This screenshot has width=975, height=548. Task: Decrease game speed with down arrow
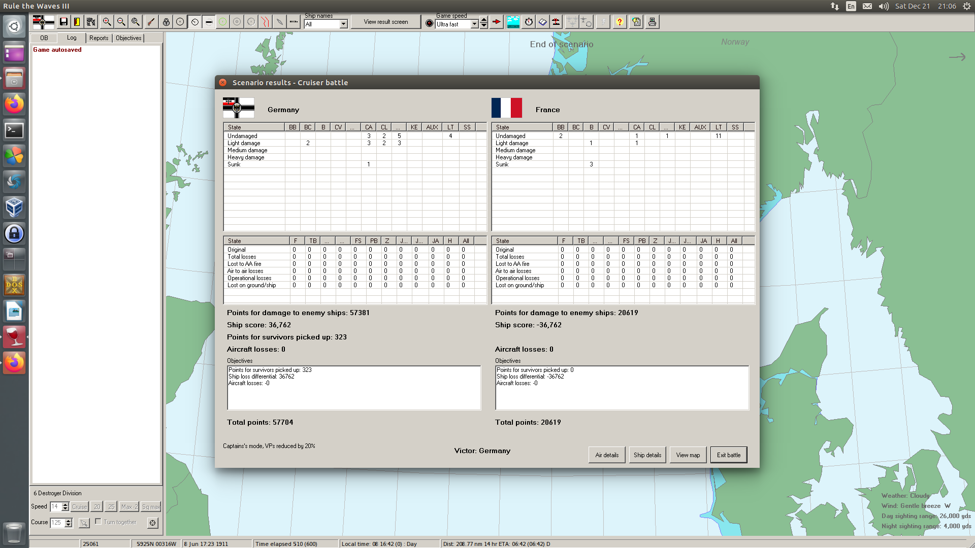[484, 26]
